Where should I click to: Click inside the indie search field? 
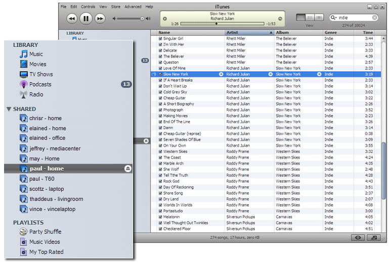tap(355, 18)
